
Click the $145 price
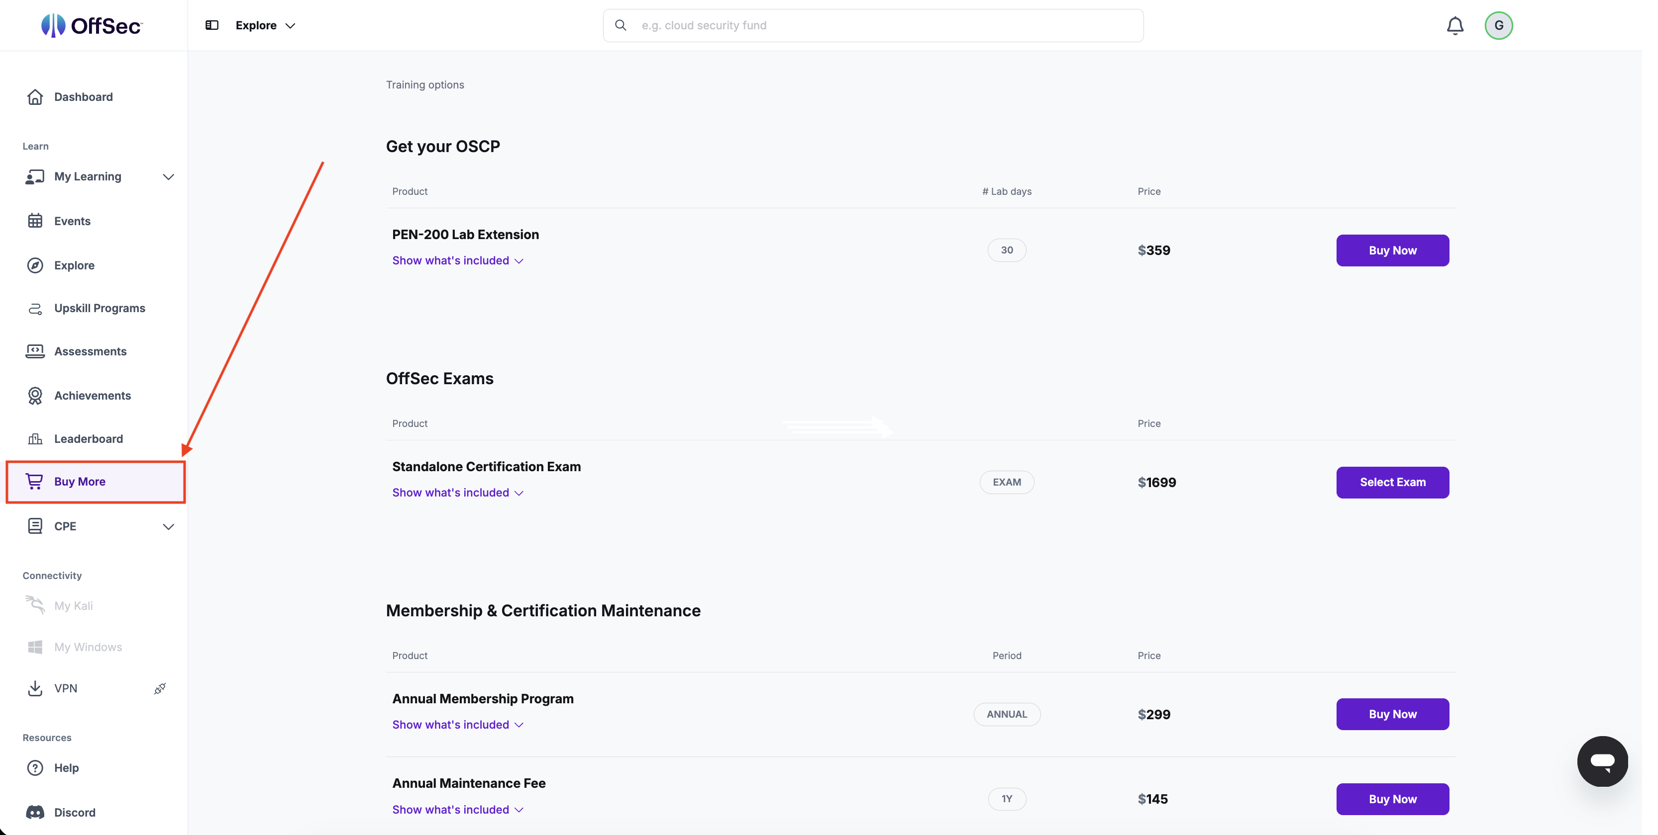[x=1153, y=799]
